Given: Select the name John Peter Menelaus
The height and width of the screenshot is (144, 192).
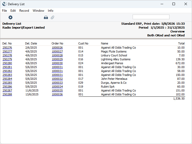Looking at the screenshot, I should pos(114,79).
